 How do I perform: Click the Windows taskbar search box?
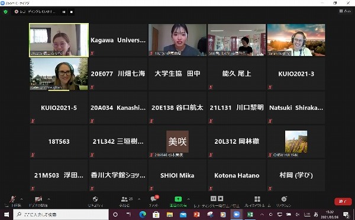point(61,214)
